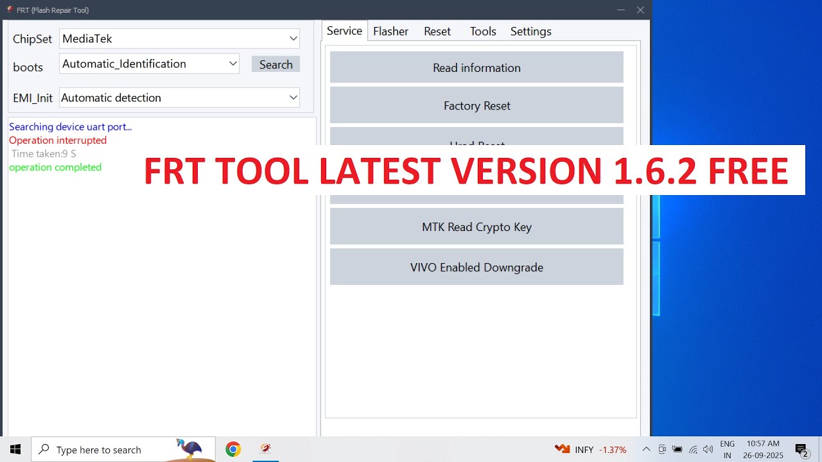This screenshot has height=462, width=822.
Task: Open the EMI_Init Automatic detection dropdown
Action: coord(179,98)
